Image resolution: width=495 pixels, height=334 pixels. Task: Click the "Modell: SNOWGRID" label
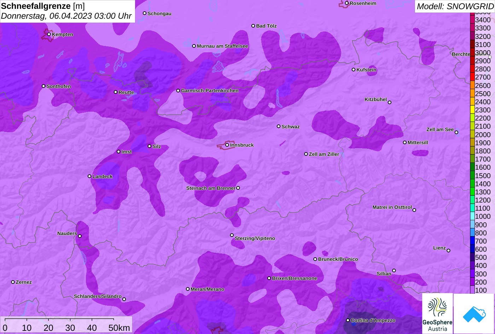click(x=455, y=6)
